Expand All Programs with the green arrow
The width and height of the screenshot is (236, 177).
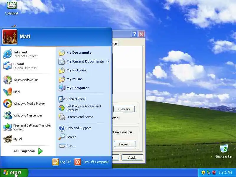40,151
